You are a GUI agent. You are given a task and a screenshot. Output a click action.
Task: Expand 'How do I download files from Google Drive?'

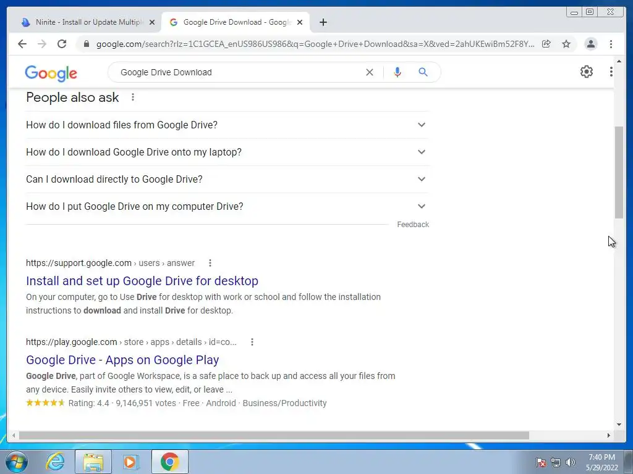[227, 125]
